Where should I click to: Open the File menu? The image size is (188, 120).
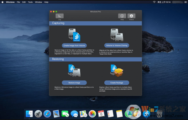pyautogui.click(x=18, y=2)
